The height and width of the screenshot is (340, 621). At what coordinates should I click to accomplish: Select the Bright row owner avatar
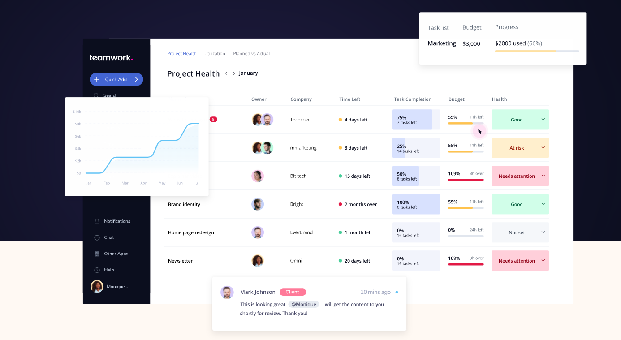(x=258, y=204)
